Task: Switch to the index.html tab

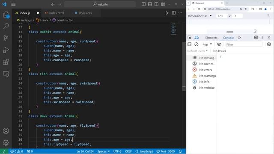Action: click(57, 13)
